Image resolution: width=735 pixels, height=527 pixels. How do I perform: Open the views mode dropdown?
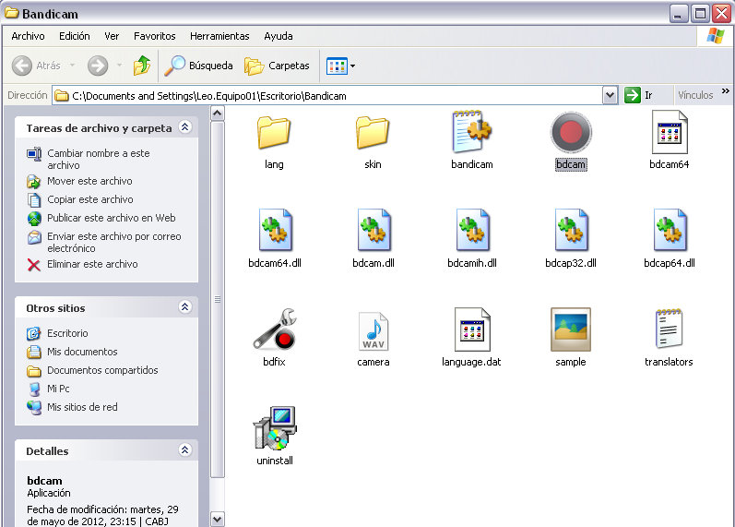340,66
